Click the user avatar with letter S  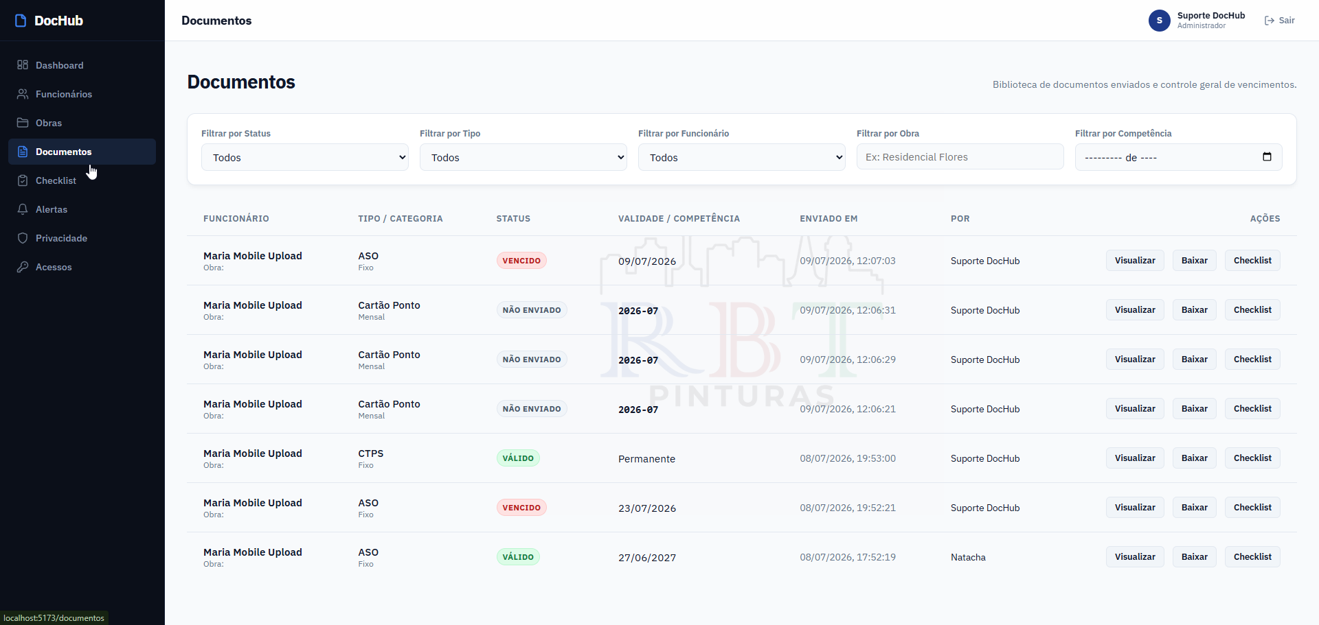pos(1160,21)
